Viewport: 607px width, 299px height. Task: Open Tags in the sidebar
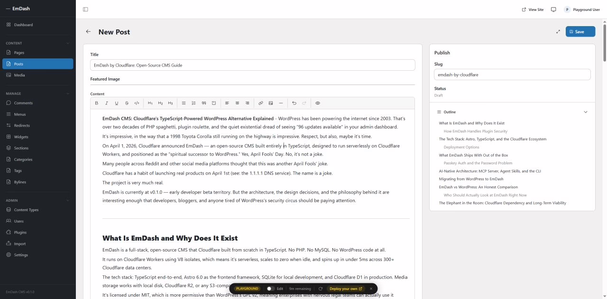click(38, 170)
